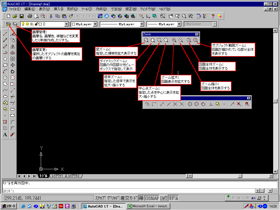Click Snap to Center icon

tap(190, 104)
